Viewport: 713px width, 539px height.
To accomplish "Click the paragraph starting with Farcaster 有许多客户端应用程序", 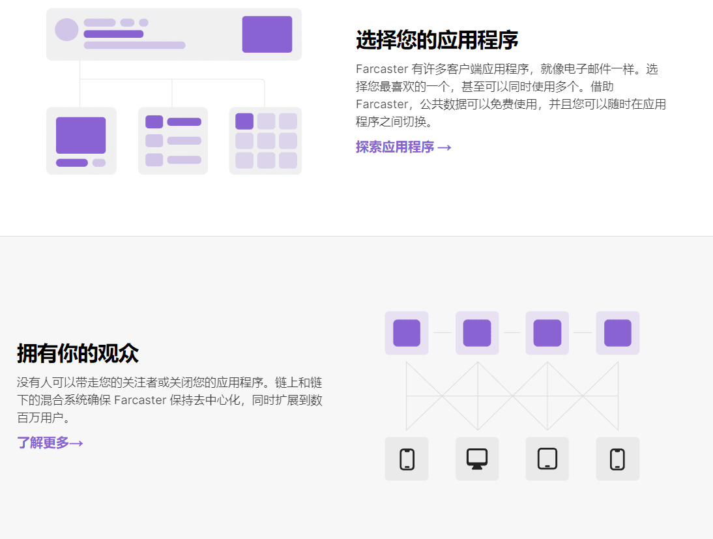I will (x=511, y=96).
